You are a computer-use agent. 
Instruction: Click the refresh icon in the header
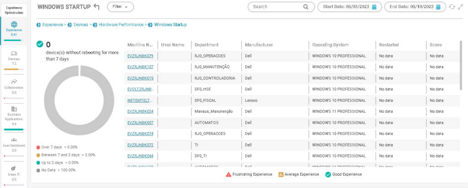coord(452,7)
